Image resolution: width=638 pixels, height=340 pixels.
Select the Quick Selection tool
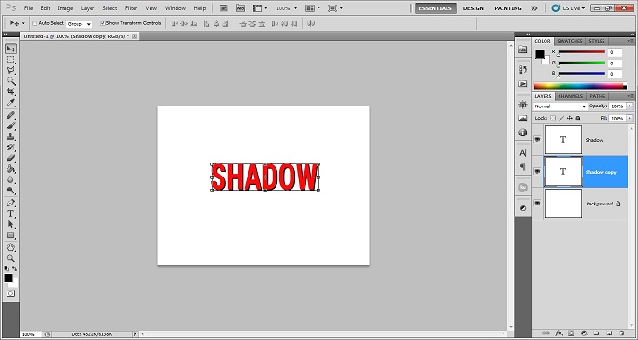click(10, 81)
